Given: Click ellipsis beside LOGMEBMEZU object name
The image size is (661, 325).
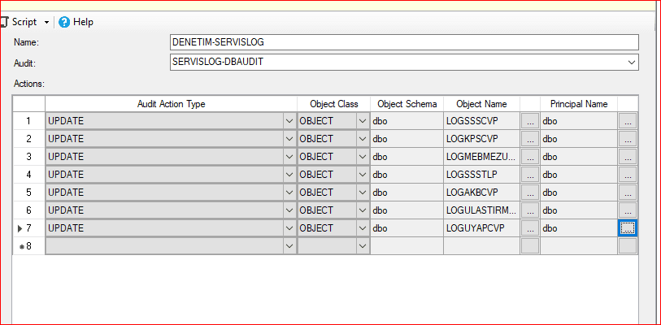Looking at the screenshot, I should click(530, 157).
